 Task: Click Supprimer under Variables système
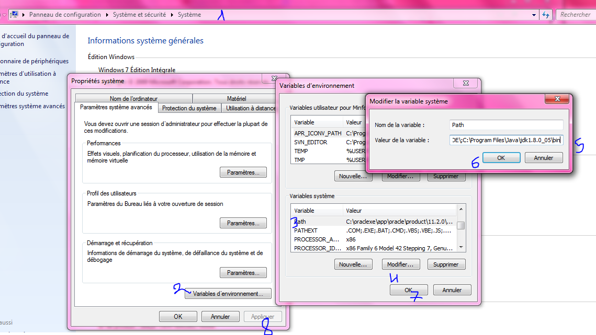click(446, 264)
